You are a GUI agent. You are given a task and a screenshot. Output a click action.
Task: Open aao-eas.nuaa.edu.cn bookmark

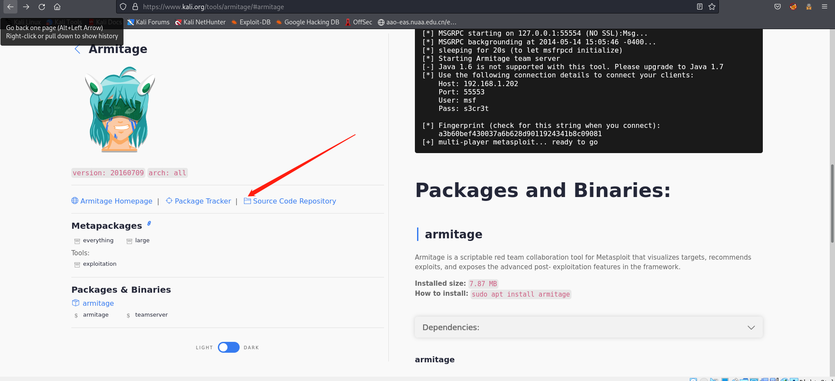click(417, 22)
